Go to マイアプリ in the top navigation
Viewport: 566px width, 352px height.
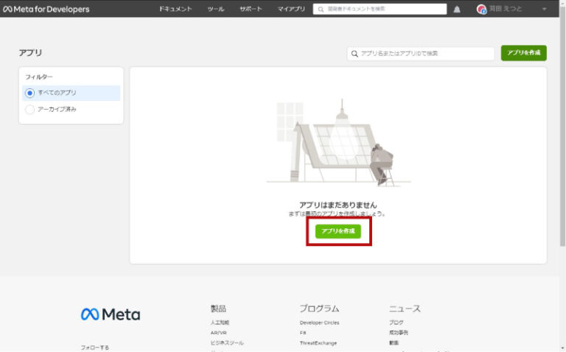[x=291, y=9]
